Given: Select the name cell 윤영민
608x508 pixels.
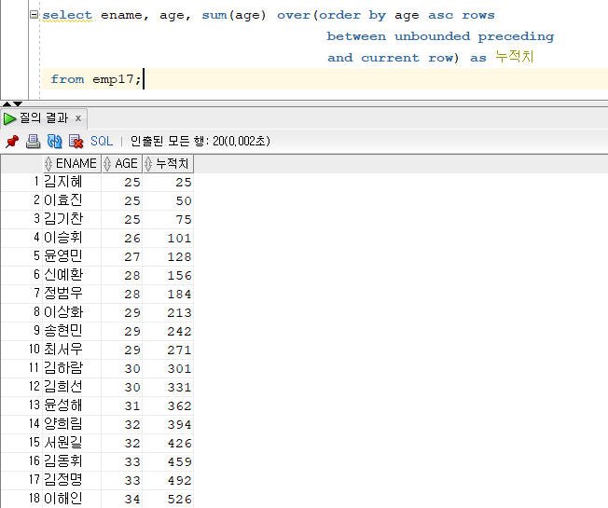Looking at the screenshot, I should [x=72, y=256].
